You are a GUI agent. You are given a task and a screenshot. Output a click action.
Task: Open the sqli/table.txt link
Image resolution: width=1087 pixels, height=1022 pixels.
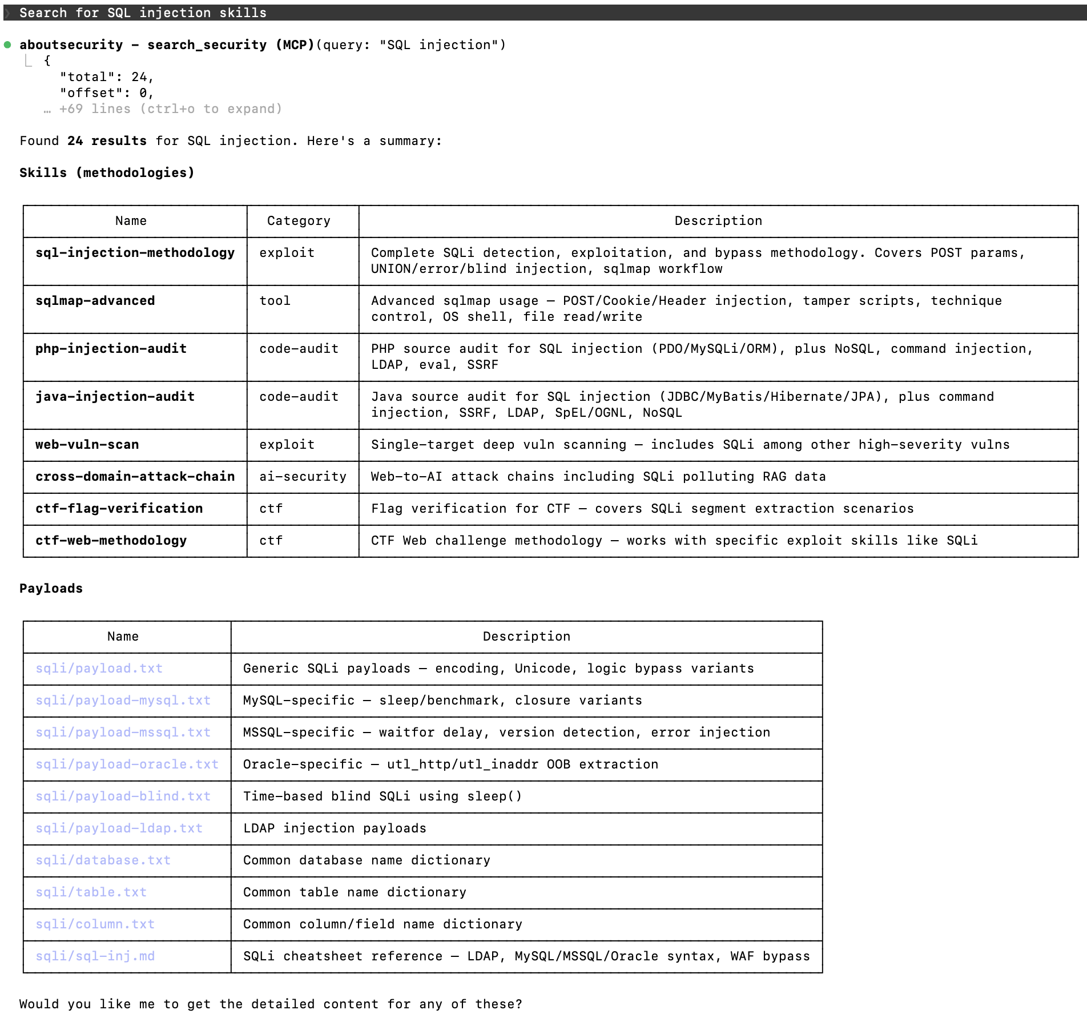pos(91,892)
